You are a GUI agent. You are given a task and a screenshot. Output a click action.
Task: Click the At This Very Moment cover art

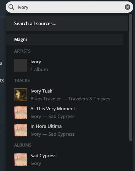click(21, 112)
